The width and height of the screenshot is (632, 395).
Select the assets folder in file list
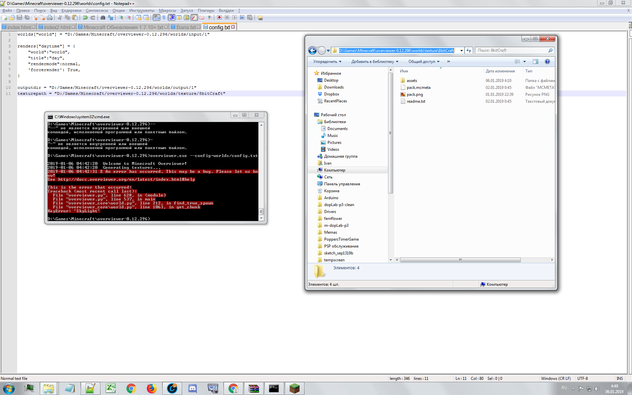[411, 81]
